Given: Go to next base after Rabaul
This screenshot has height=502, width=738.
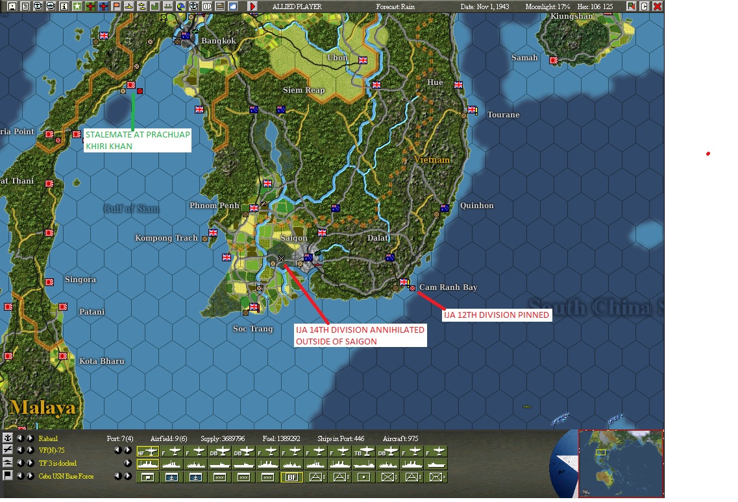Looking at the screenshot, I should [x=30, y=438].
